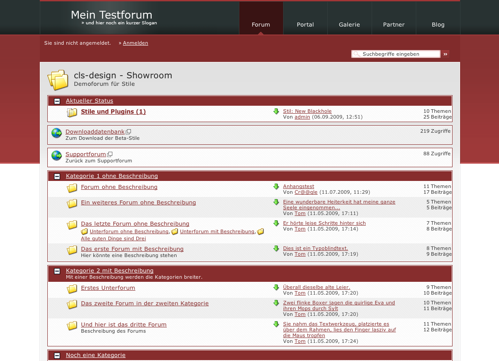This screenshot has width=499, height=361.
Task: Click green arrow next to Stil: New Blackhole
Action: (x=276, y=111)
